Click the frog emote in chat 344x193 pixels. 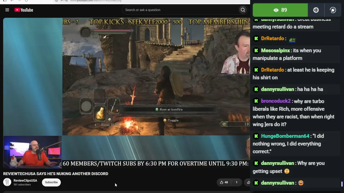292,40
